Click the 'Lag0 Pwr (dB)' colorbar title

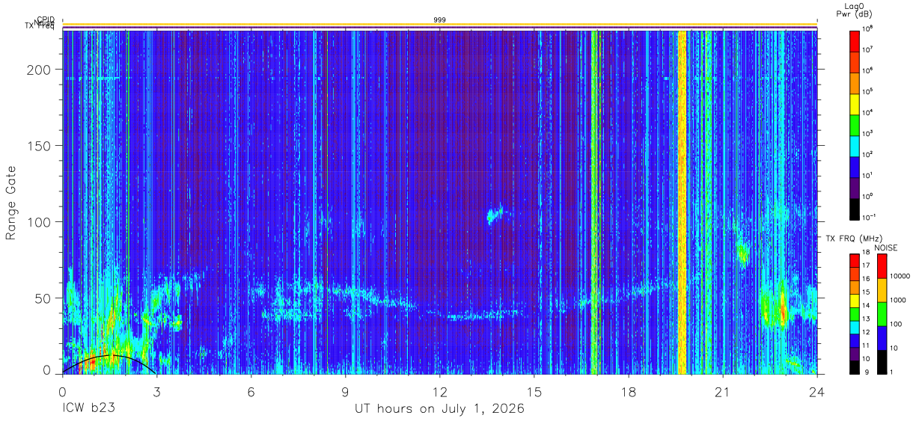pyautogui.click(x=854, y=10)
